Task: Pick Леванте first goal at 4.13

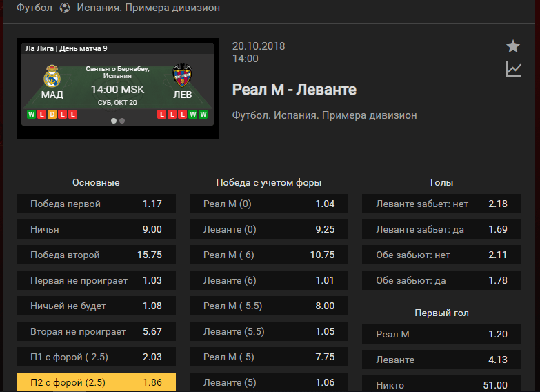Action: [441, 360]
